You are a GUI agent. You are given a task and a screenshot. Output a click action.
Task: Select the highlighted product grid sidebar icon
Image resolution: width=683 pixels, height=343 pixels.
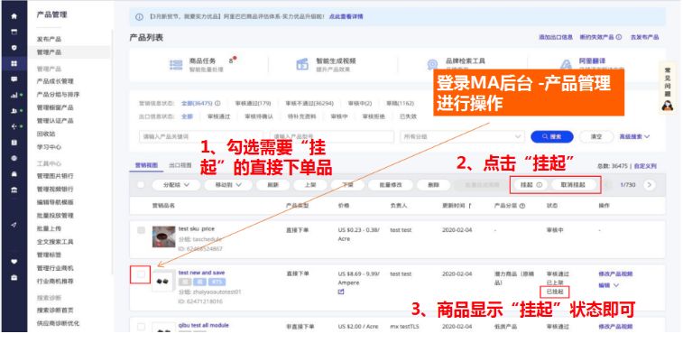coord(14,63)
